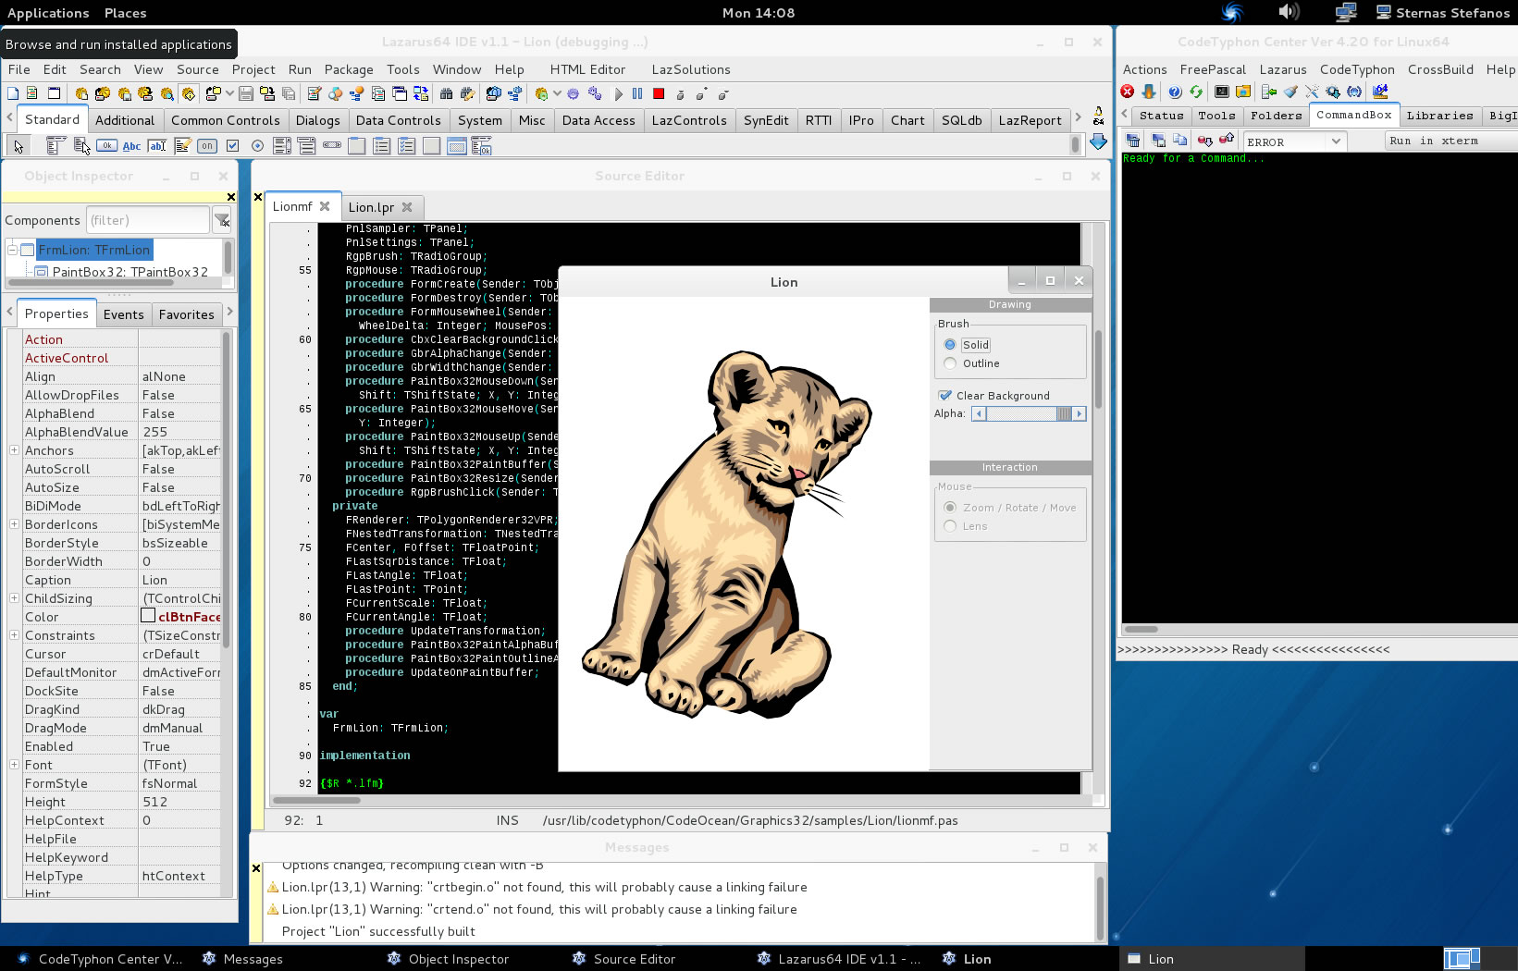Click the red X icon in CodeTyphon Center toolbar
Screen dimensions: 1518x971
point(1127,92)
